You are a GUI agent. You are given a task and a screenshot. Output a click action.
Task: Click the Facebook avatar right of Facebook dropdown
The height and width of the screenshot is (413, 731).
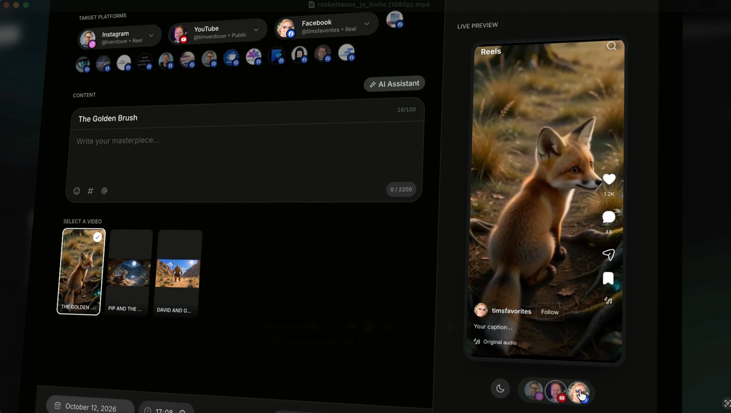[x=394, y=19]
